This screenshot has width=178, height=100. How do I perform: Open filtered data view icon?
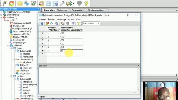click(55, 3)
